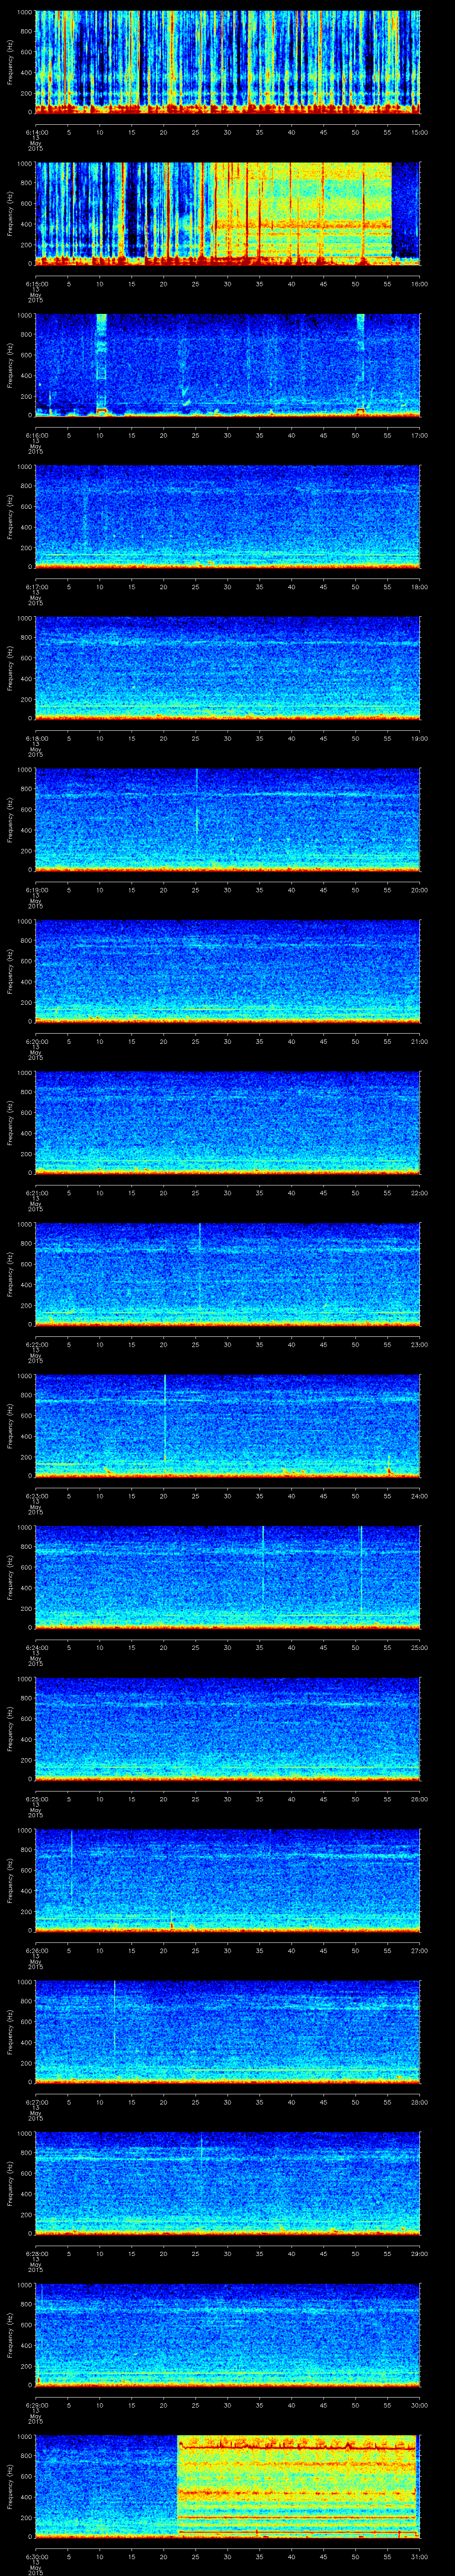Click the 15:00 end time label

[420, 132]
